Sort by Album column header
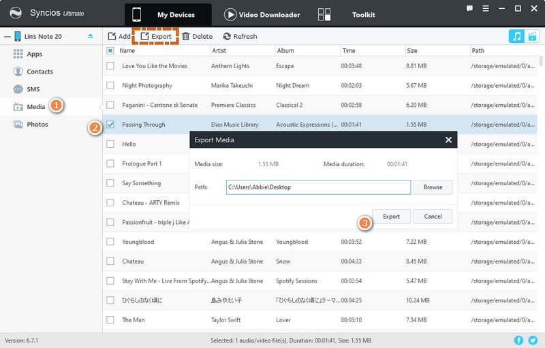Screen dimensions: 545x348 tap(285, 50)
